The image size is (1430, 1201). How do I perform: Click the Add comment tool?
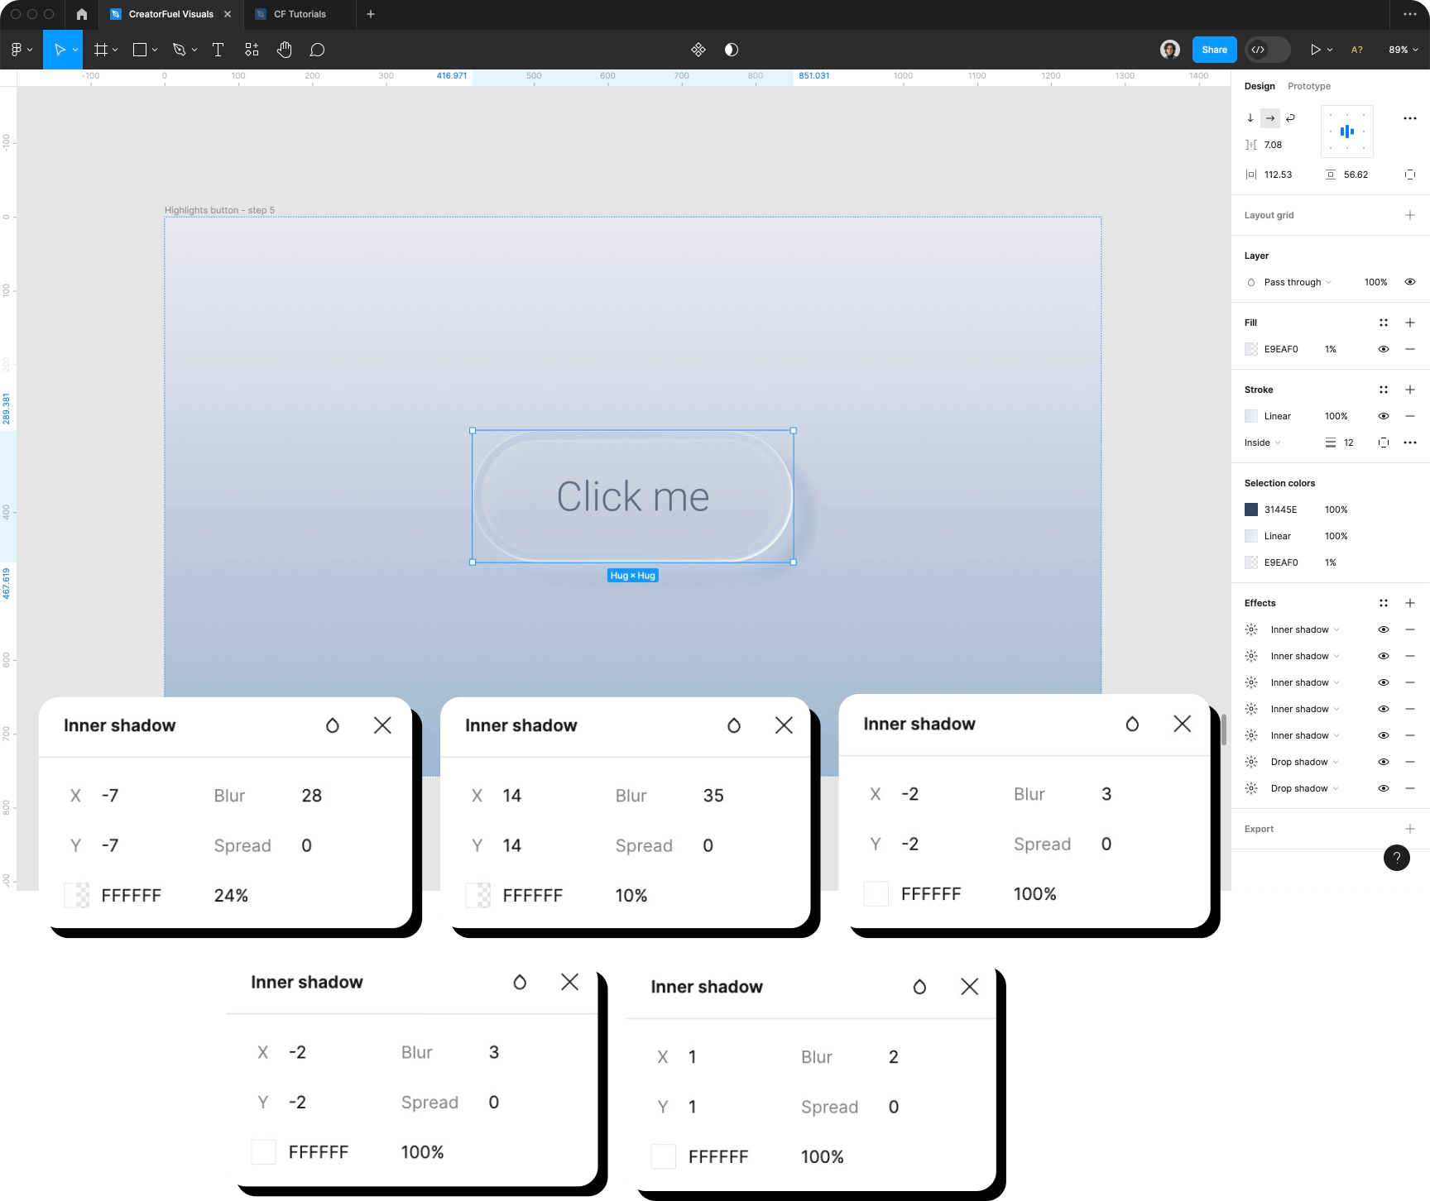point(316,50)
